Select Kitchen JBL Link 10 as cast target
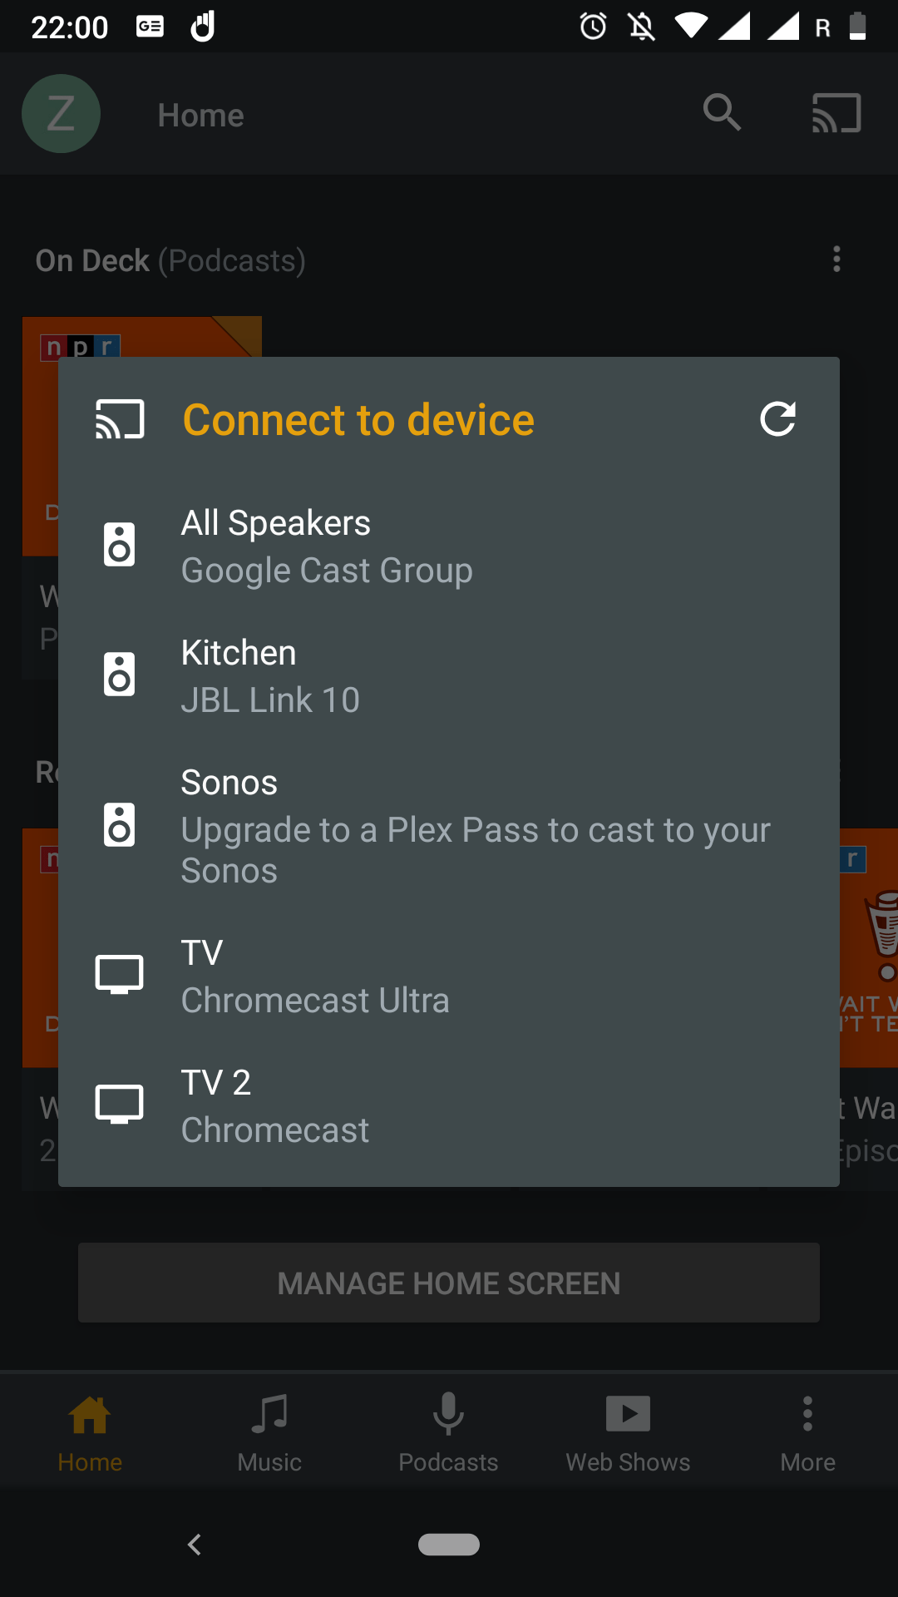This screenshot has width=898, height=1597. point(449,675)
